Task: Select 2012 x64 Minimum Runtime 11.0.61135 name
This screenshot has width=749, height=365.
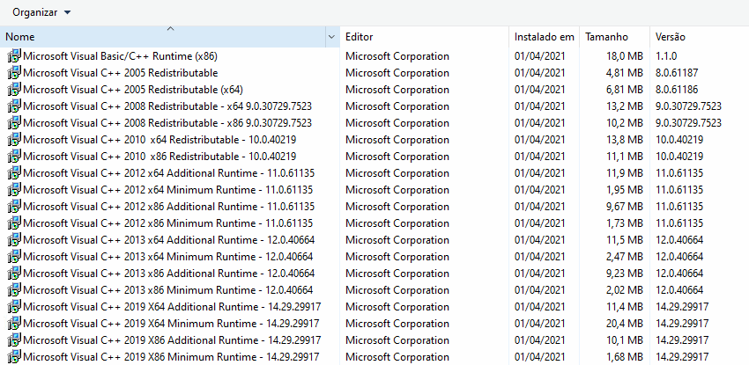Action: [x=167, y=190]
